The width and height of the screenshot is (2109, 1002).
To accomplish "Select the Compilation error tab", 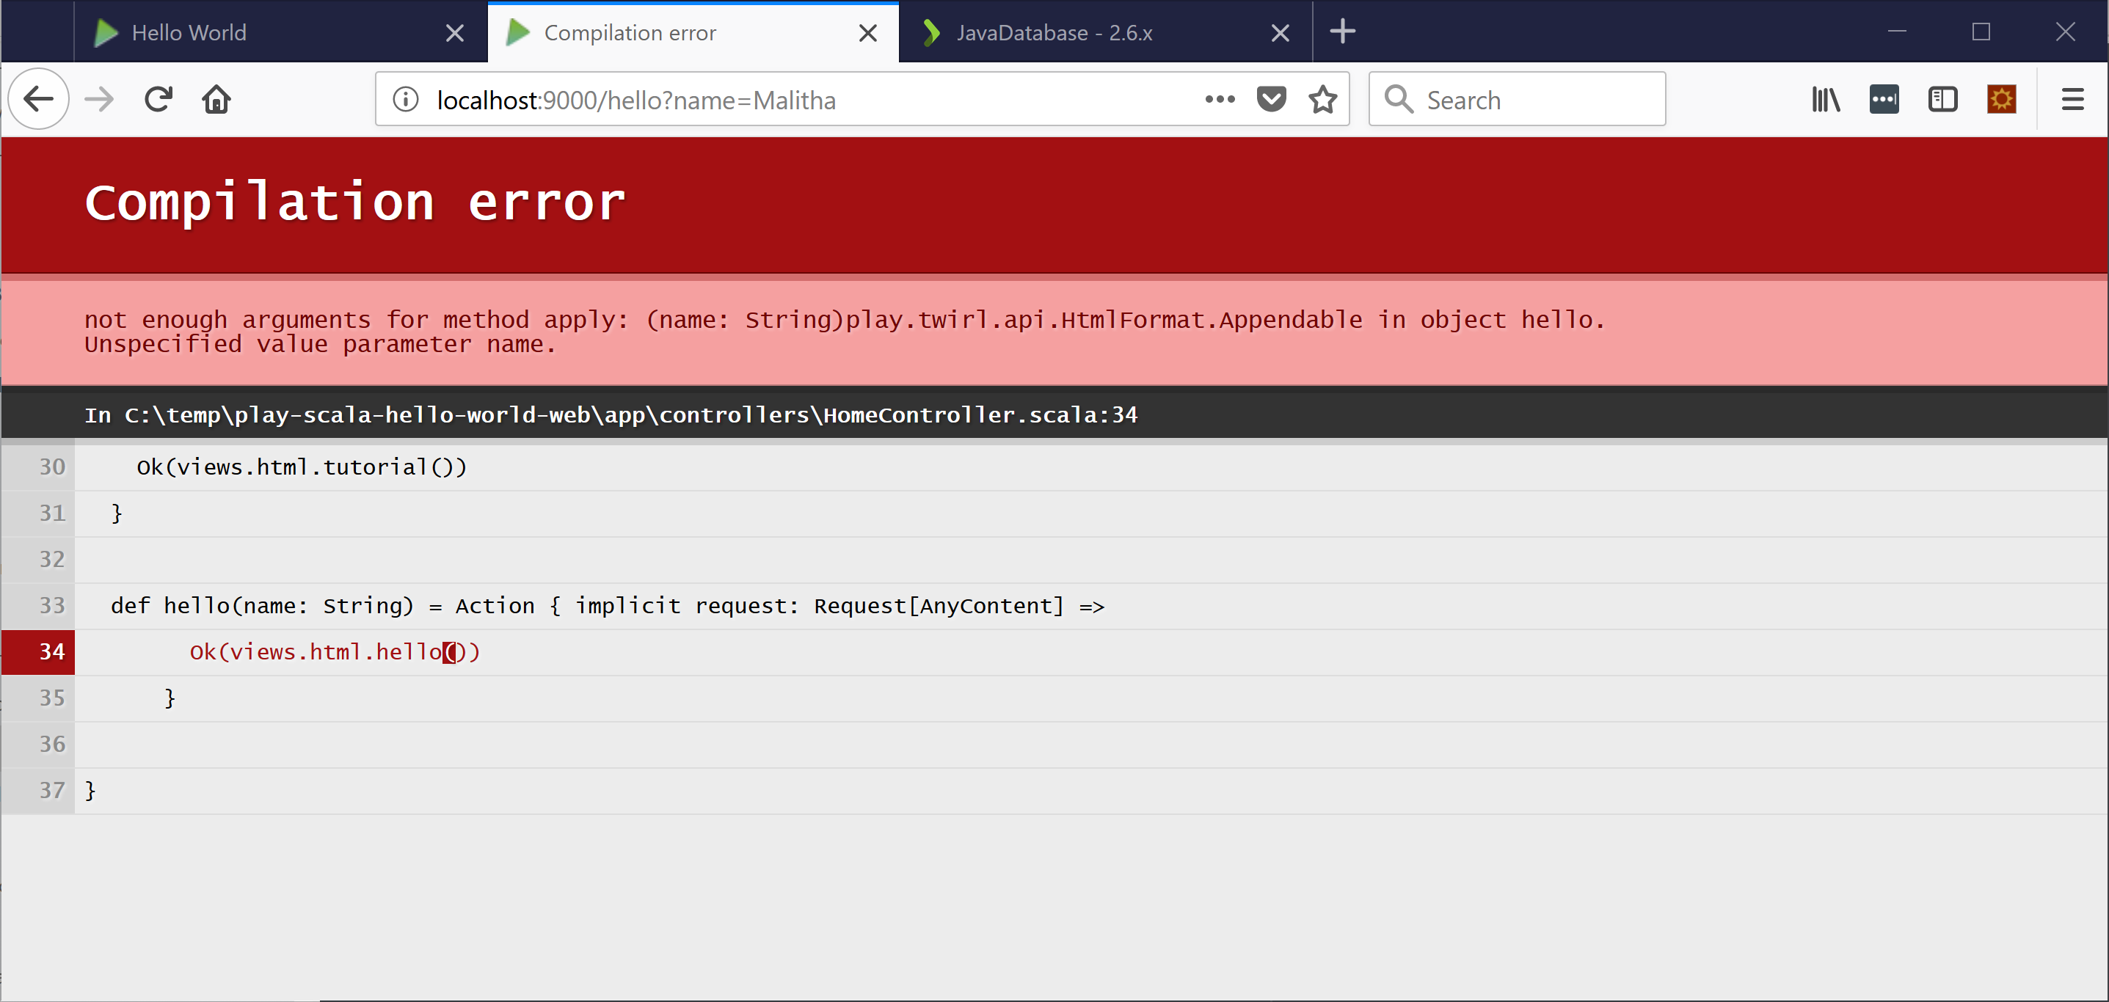I will pyautogui.click(x=693, y=32).
